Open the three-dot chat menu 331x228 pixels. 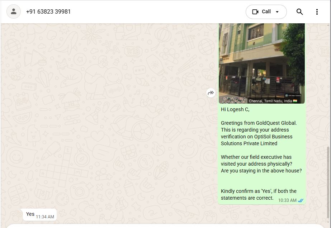317,12
